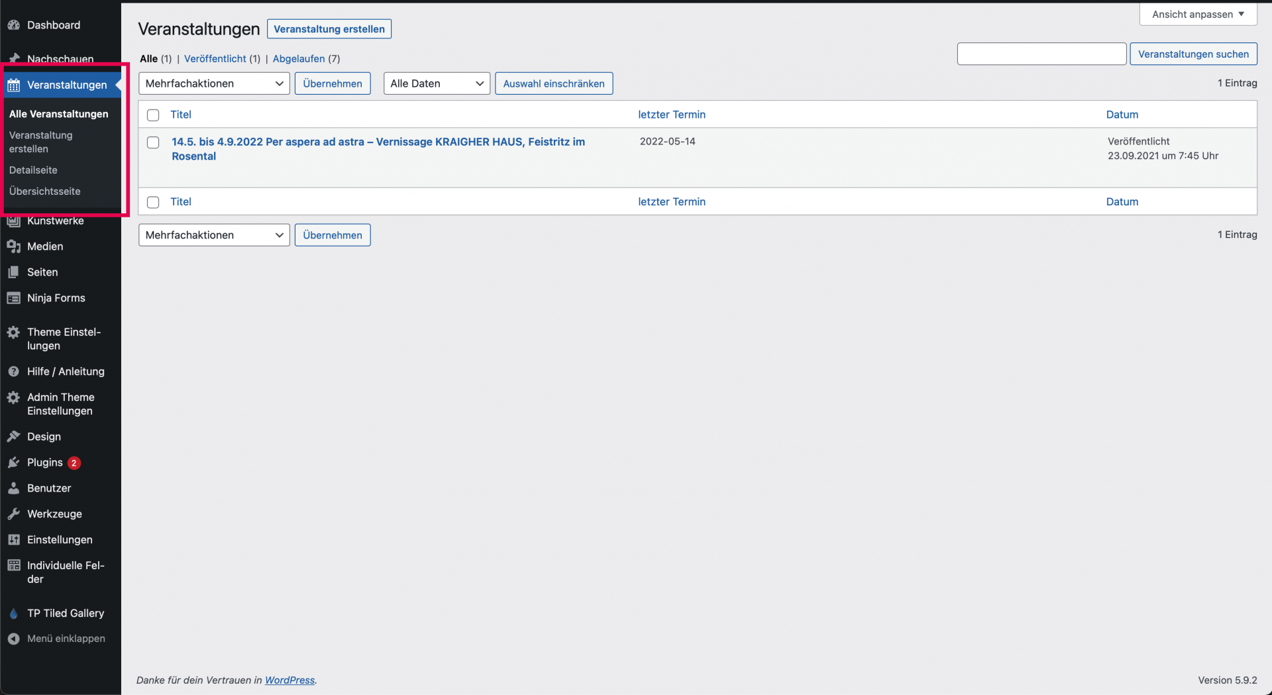This screenshot has width=1272, height=695.
Task: Click the Ninja Forms icon
Action: (x=13, y=298)
